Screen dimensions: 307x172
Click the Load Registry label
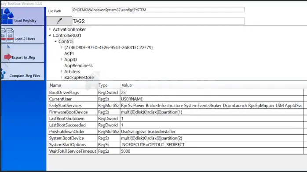(x=25, y=21)
